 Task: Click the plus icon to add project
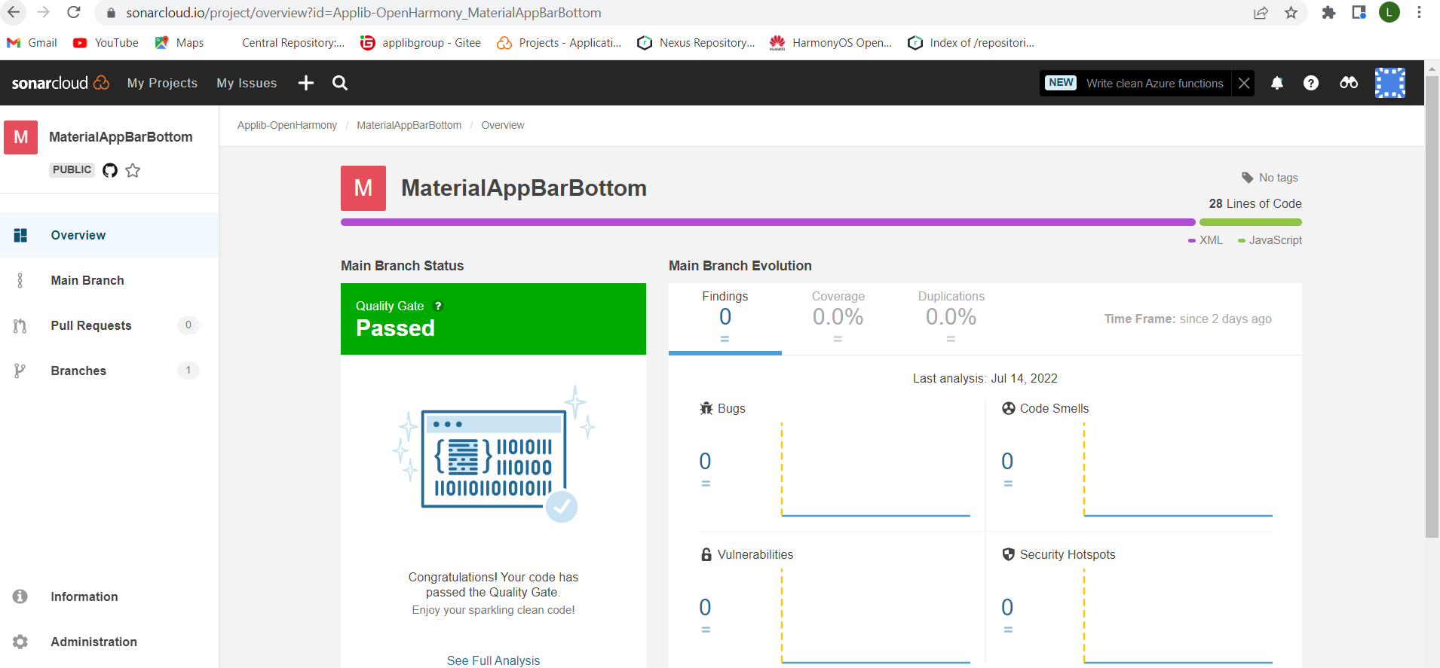tap(305, 83)
